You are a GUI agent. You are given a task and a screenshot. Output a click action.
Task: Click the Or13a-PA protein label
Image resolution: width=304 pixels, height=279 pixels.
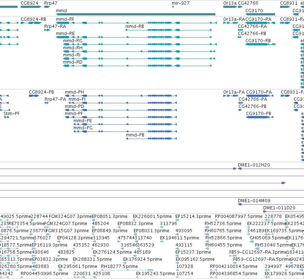click(x=234, y=92)
